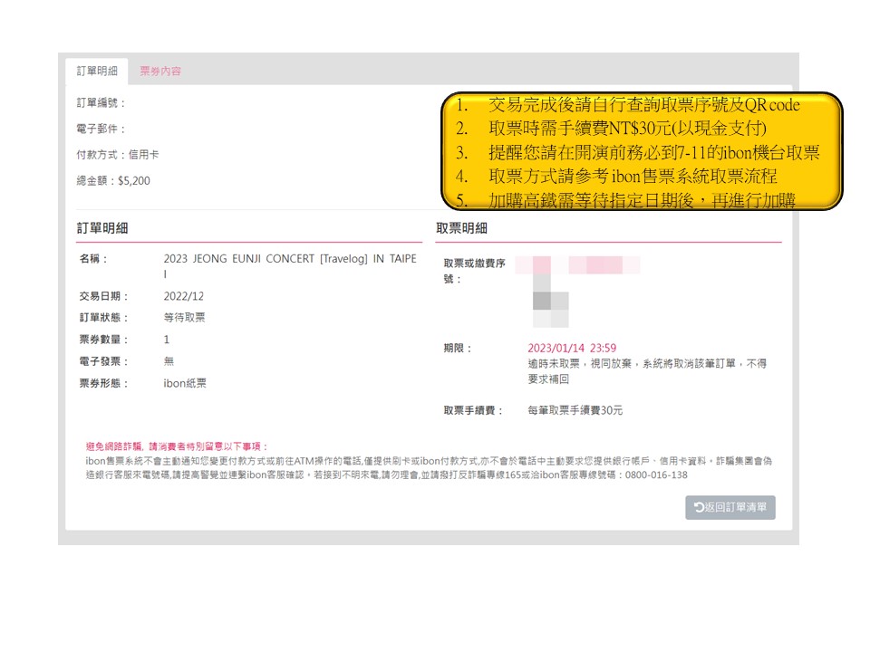Image resolution: width=870 pixels, height=652 pixels.
Task: Select the 訂單明細 tab
Action: point(97,72)
